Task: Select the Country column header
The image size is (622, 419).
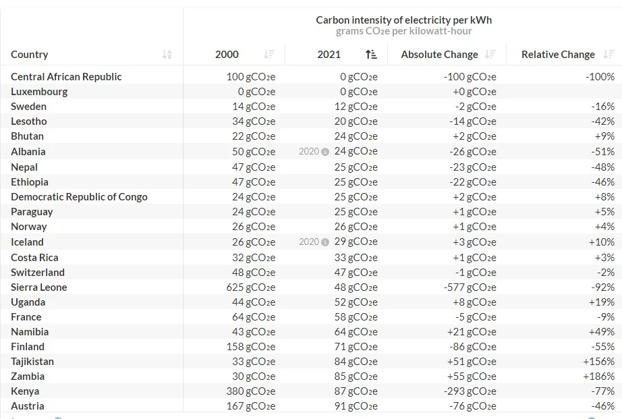Action: [30, 55]
